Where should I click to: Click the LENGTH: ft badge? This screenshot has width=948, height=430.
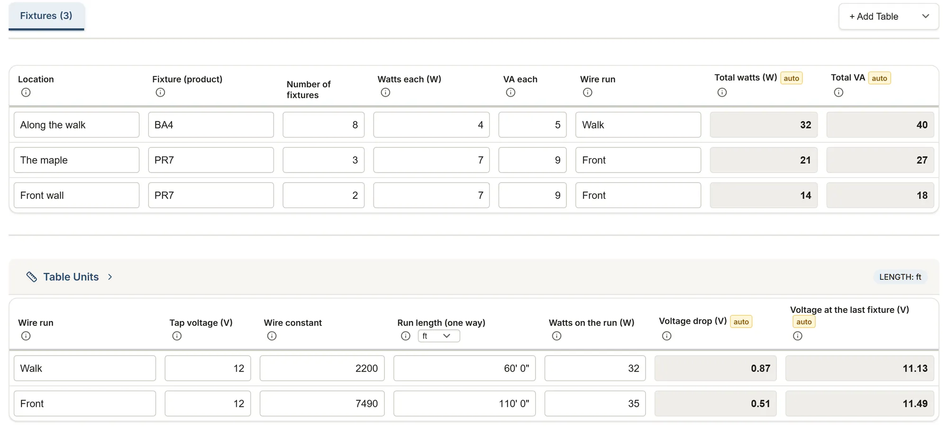(900, 277)
